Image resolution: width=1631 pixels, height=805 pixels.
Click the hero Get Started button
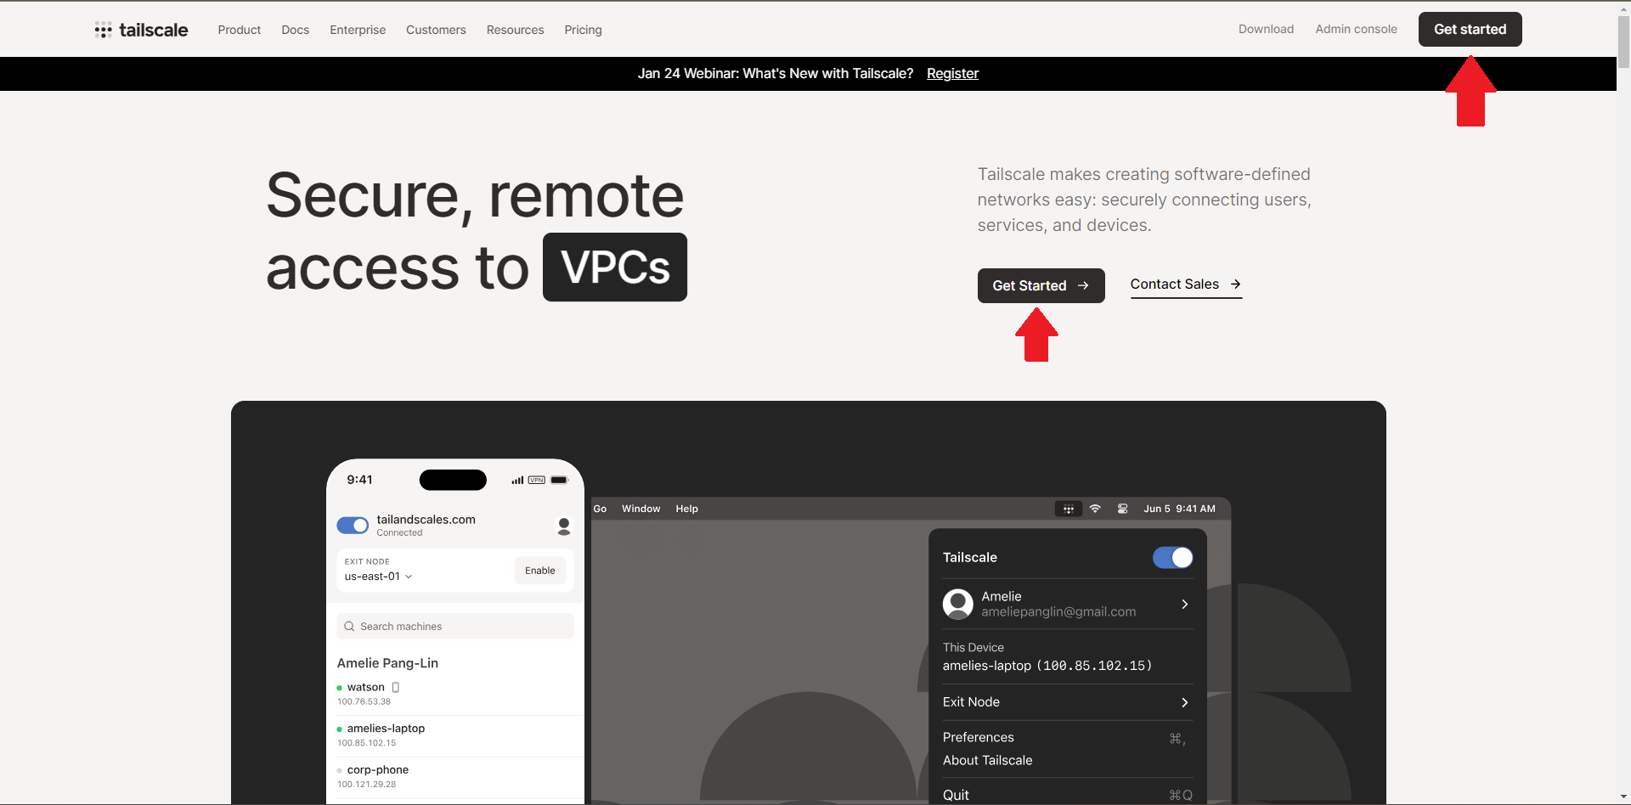(x=1041, y=285)
